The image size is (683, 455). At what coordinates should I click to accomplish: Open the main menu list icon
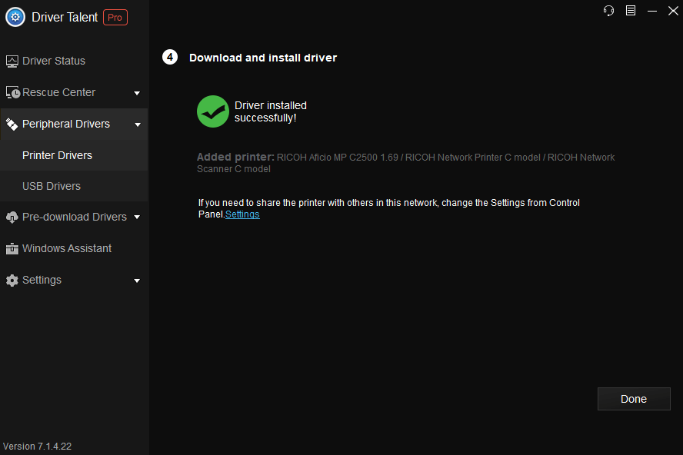630,11
